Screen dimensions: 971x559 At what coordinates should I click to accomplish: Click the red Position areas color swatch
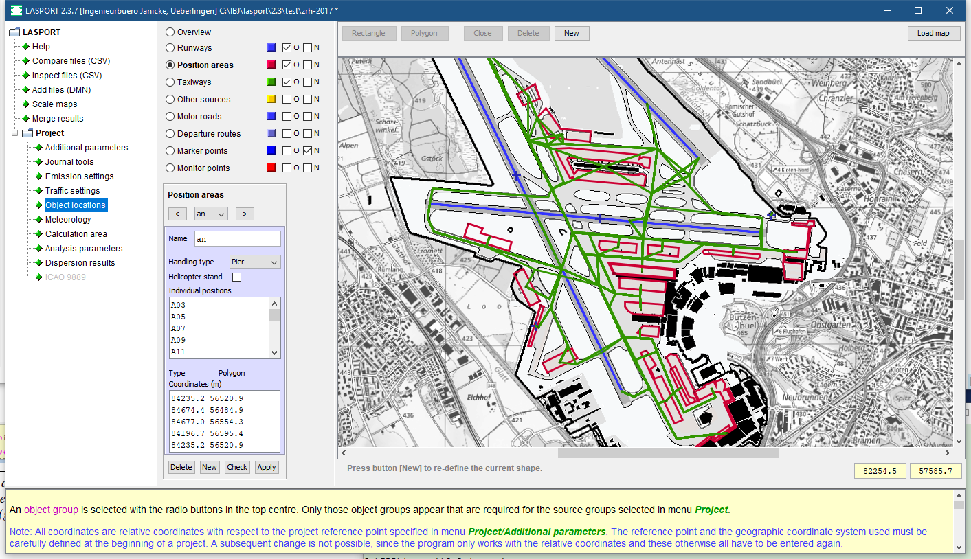point(271,65)
